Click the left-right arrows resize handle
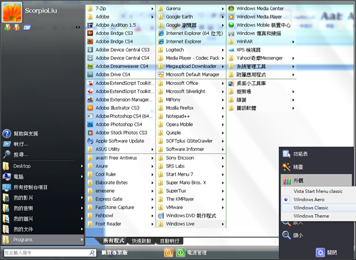The image size is (356, 260). [x=78, y=27]
